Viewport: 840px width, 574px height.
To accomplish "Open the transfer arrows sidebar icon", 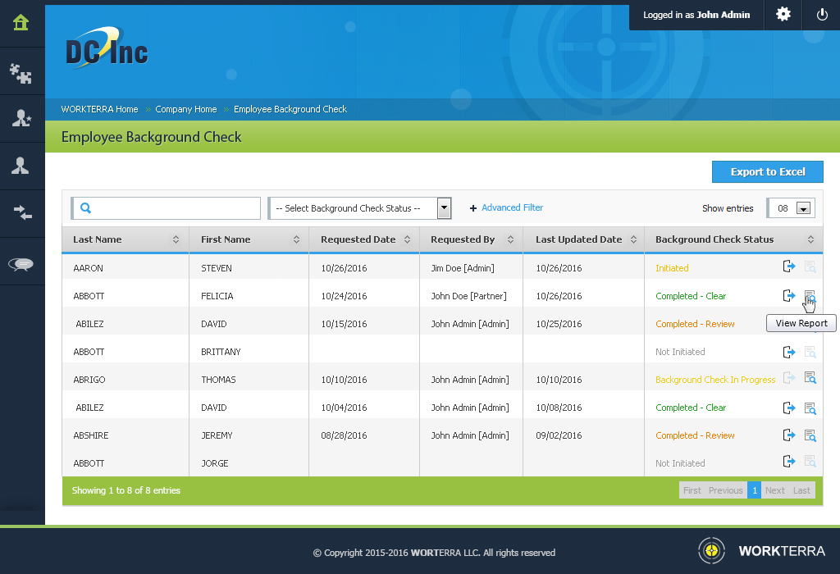I will tap(22, 212).
